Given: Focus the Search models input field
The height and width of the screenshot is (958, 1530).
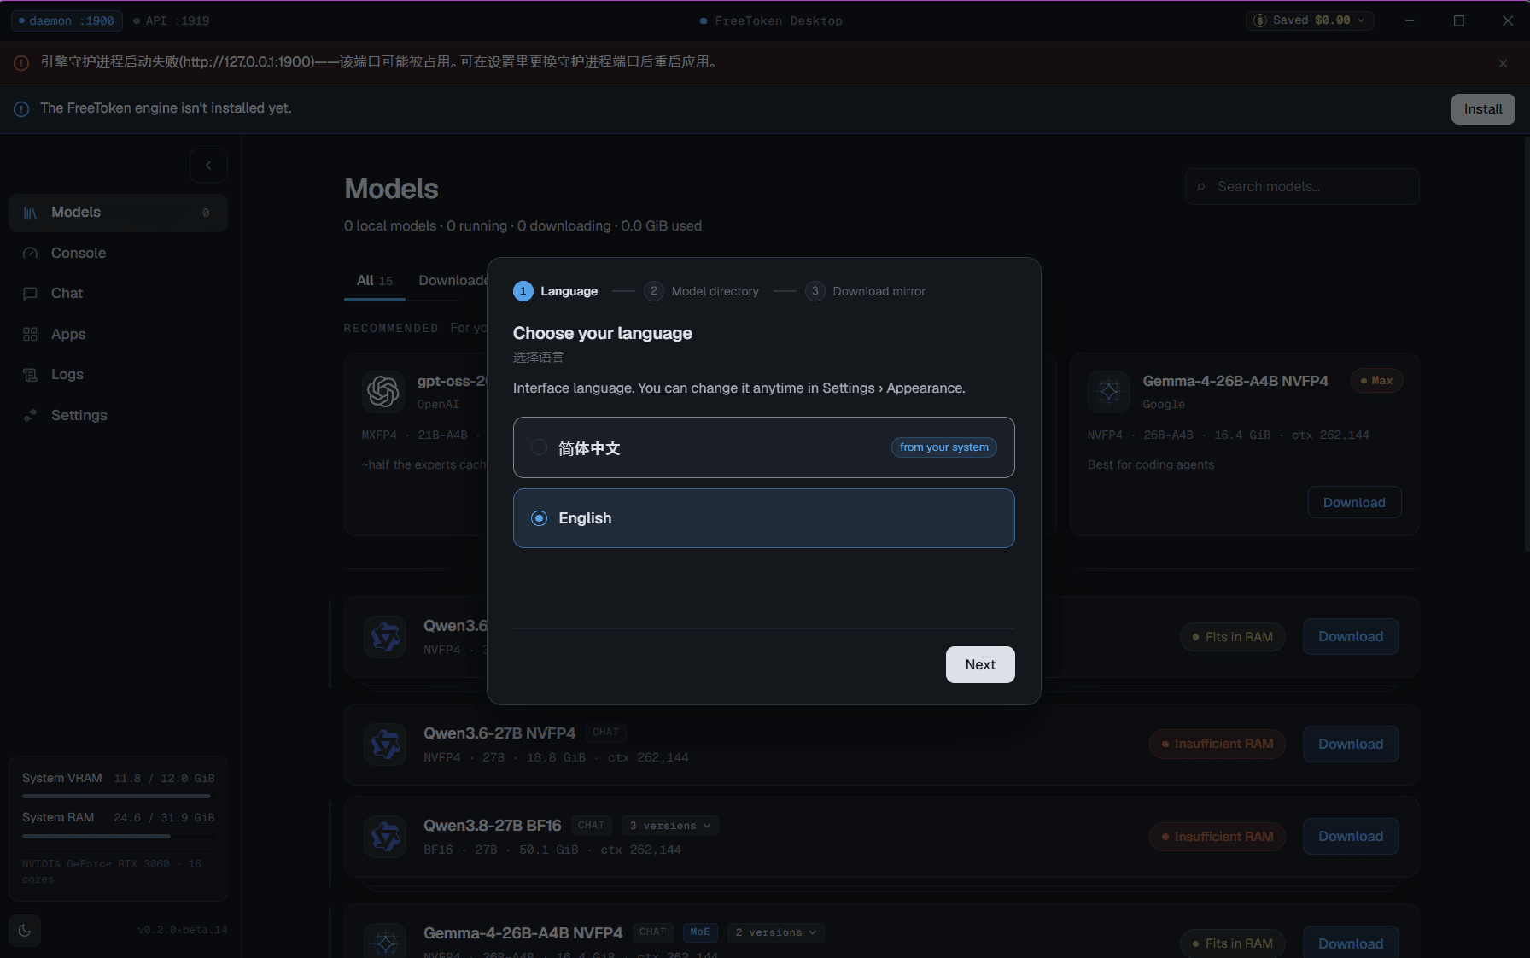Looking at the screenshot, I should [x=1302, y=187].
